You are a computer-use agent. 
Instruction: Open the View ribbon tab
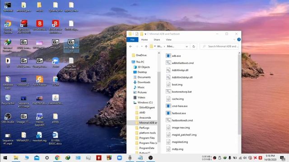click(x=168, y=40)
